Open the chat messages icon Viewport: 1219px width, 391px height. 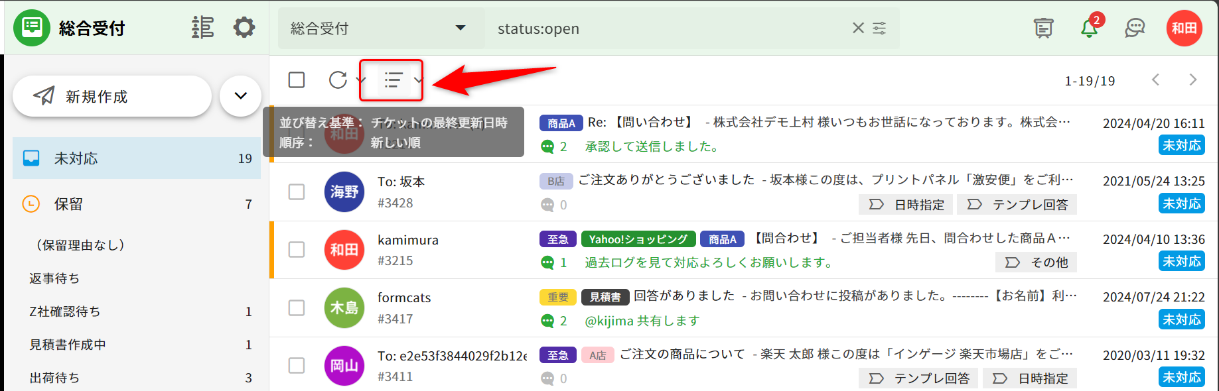pyautogui.click(x=1135, y=28)
